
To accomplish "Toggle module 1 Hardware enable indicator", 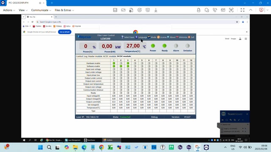I will 114,63.
